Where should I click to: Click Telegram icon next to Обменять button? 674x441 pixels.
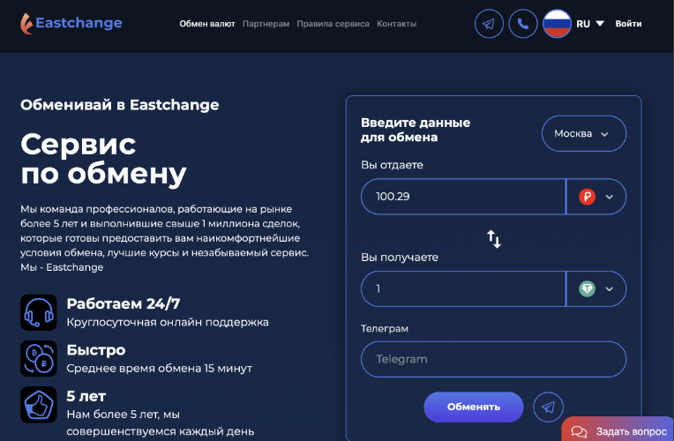click(x=548, y=407)
